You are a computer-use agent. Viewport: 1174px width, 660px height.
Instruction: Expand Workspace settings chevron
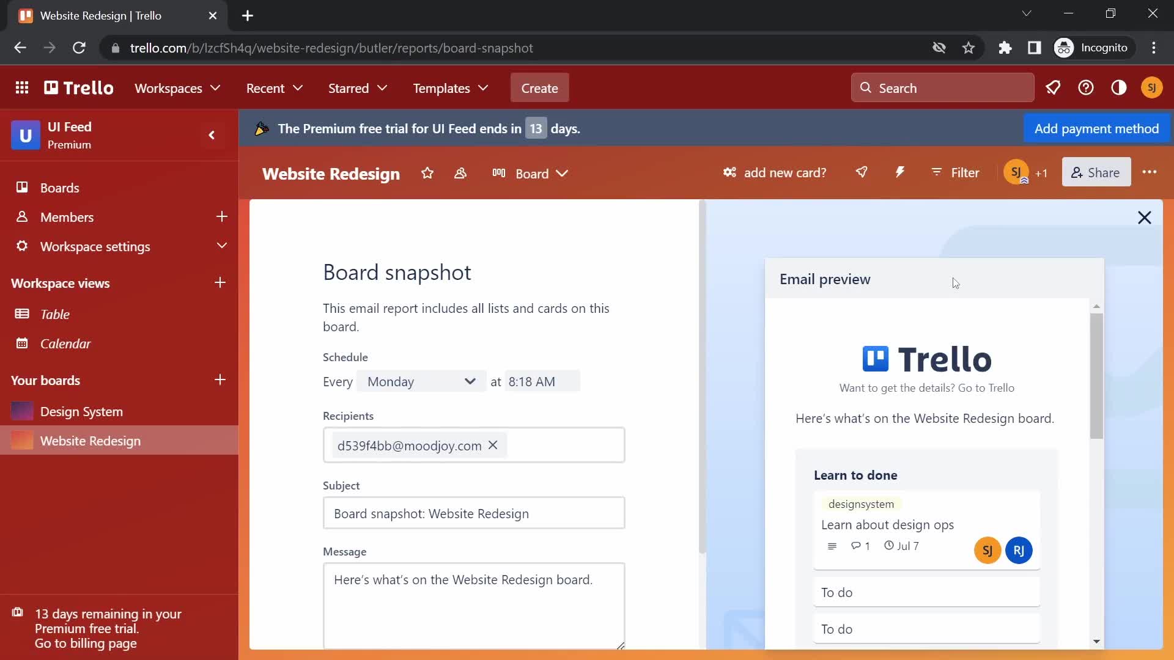click(221, 246)
